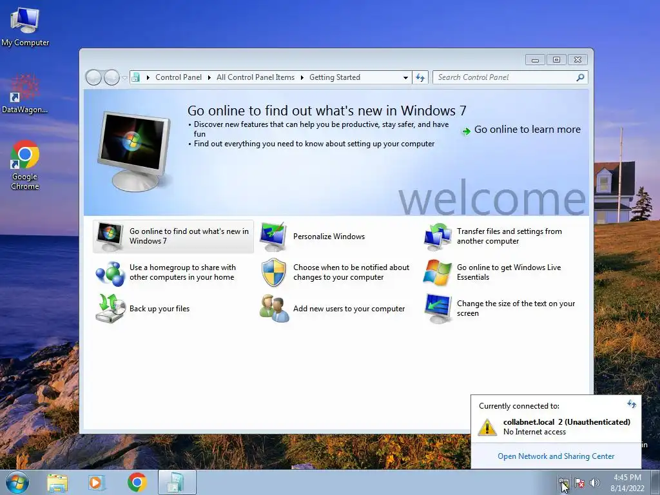This screenshot has width=660, height=495.
Task: Click the homegroup spheres icon
Action: (110, 273)
